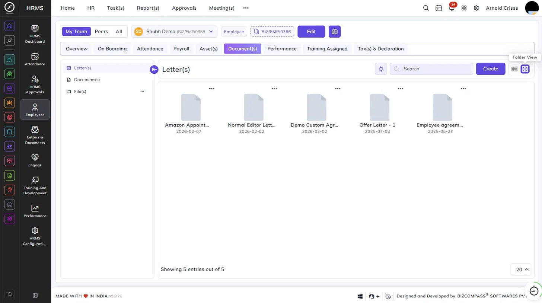This screenshot has width=542, height=303.
Task: Click the document check icon in the footer
Action: [388, 296]
